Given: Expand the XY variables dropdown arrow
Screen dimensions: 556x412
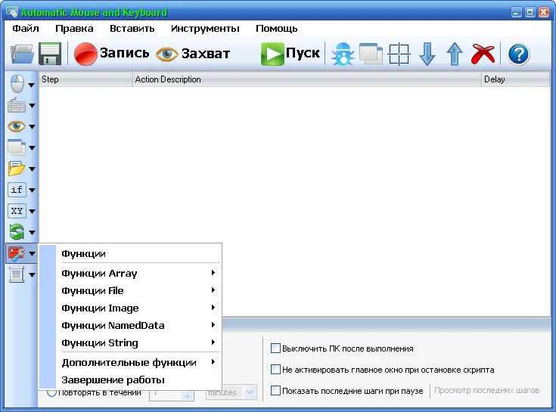Looking at the screenshot, I should point(32,212).
